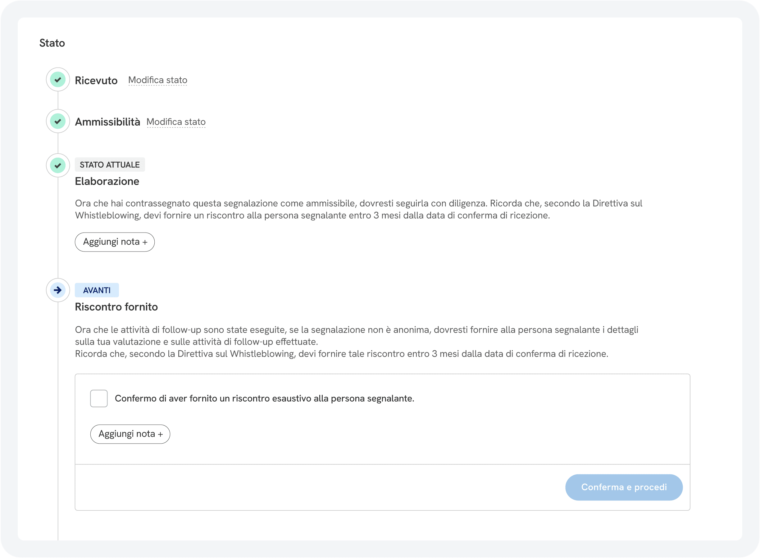
Task: Add a note under Elaborazione
Action: click(115, 242)
